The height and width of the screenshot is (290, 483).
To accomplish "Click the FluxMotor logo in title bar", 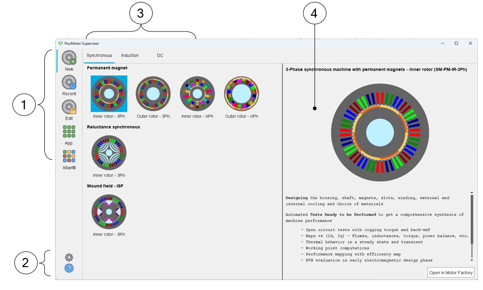I will (x=61, y=43).
